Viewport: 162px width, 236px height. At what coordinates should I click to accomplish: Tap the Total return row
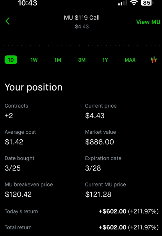click(82, 227)
